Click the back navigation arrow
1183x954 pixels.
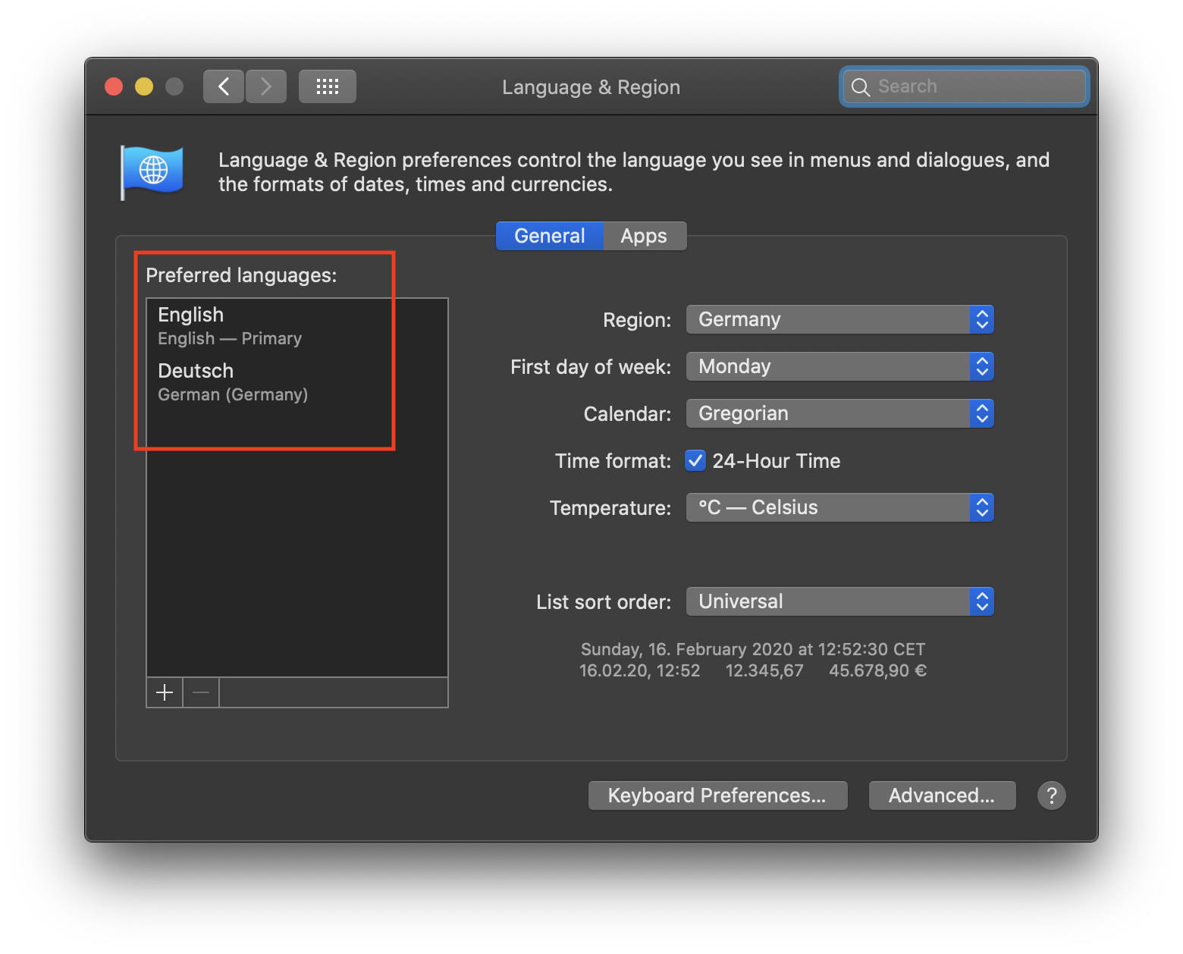click(x=224, y=86)
